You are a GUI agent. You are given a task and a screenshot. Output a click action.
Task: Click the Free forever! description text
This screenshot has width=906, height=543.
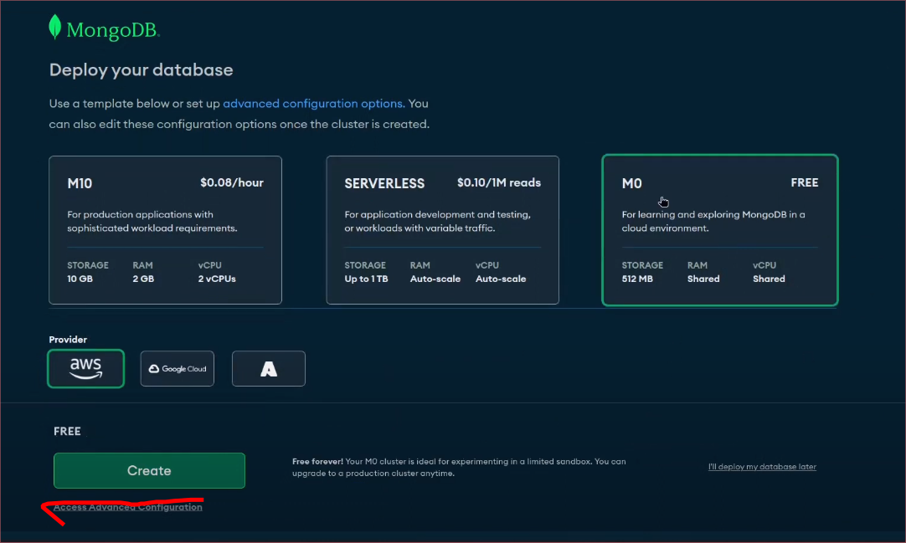[x=459, y=467]
